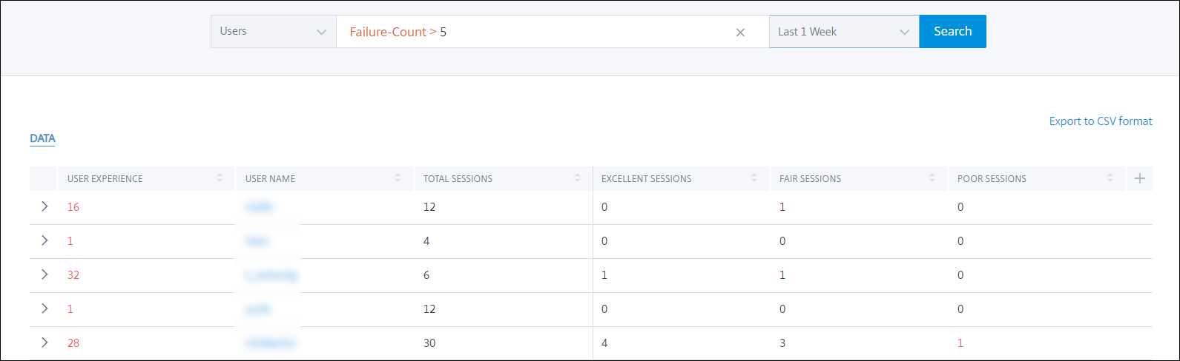Select the DATA tab
Screen dimensions: 1180x361
click(42, 138)
